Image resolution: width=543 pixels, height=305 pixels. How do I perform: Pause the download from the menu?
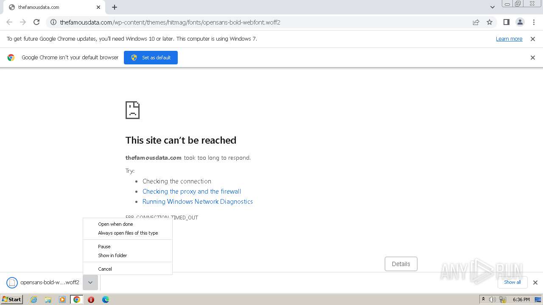point(104,247)
